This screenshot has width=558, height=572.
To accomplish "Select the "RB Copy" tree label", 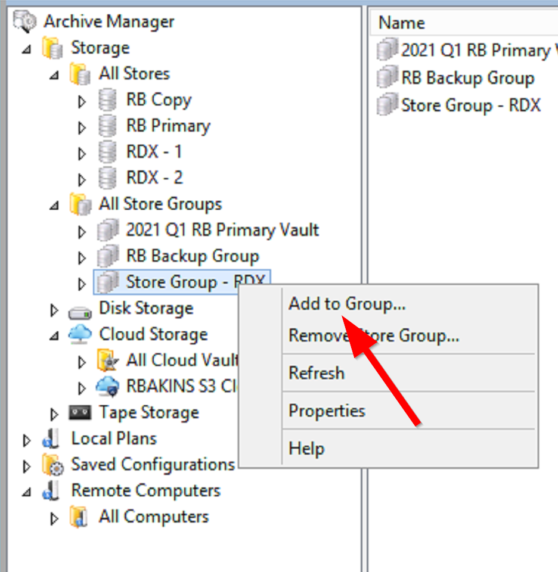I will coord(159,100).
